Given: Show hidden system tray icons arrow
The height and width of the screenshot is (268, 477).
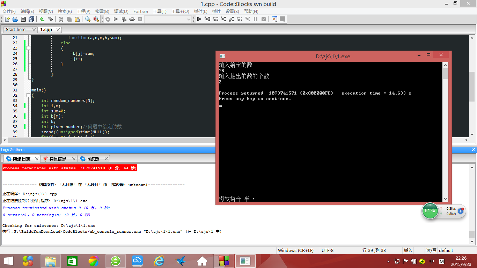Looking at the screenshot, I should tap(389, 261).
